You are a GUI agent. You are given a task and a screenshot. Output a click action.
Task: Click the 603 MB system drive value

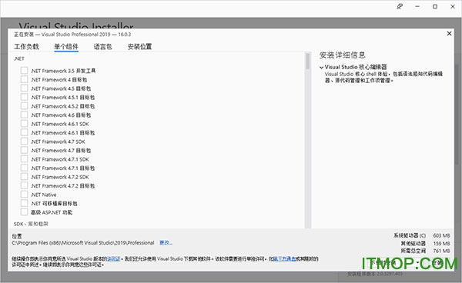[441, 235]
